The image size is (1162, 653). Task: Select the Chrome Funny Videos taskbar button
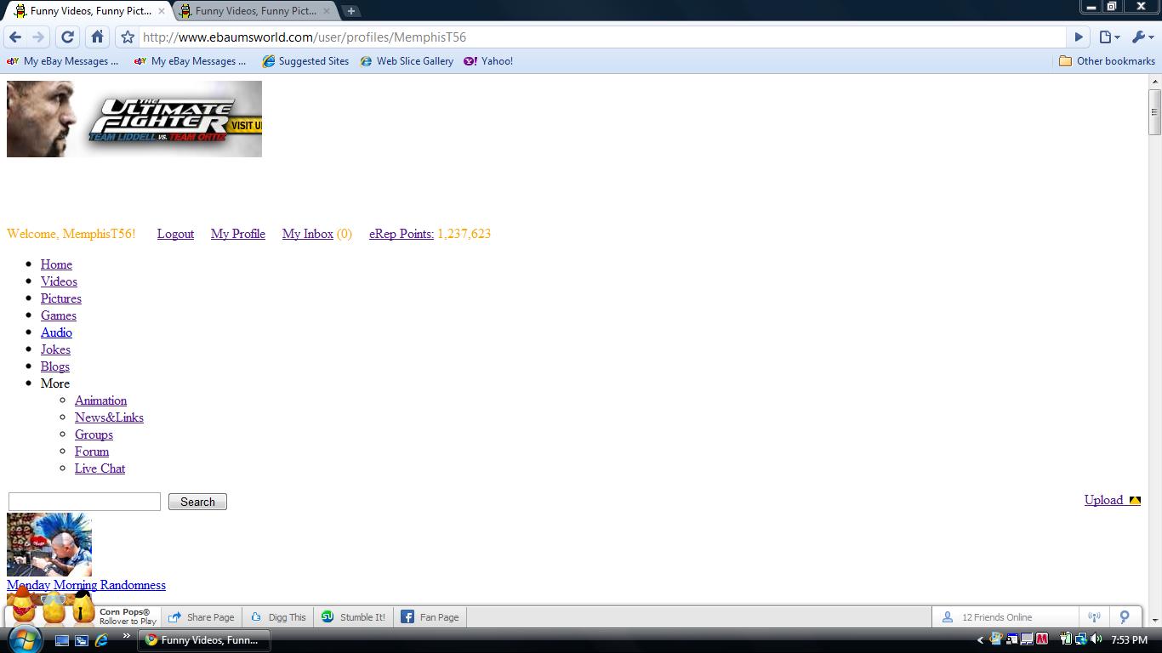204,640
